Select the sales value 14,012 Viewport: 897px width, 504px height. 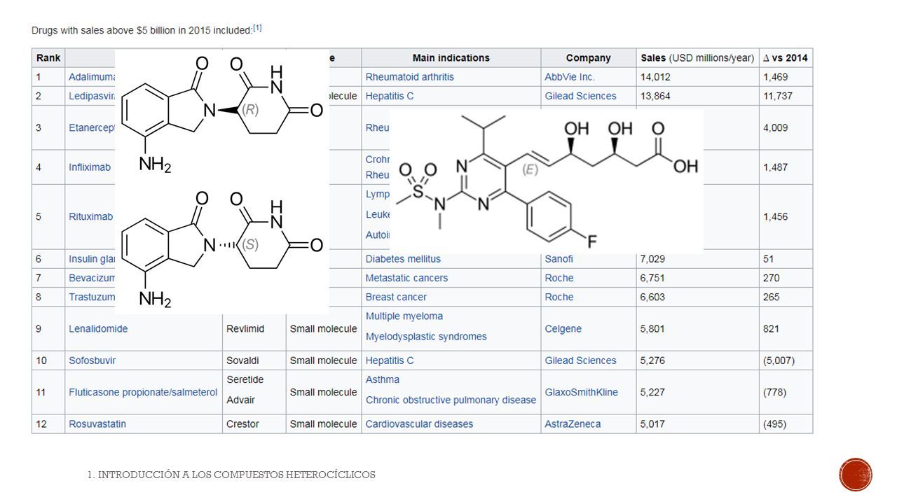656,77
